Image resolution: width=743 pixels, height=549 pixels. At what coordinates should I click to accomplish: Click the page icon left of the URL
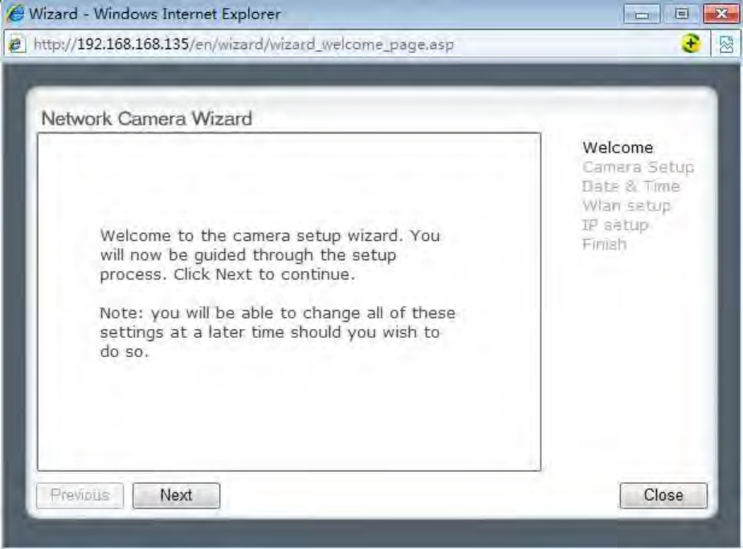coord(16,44)
